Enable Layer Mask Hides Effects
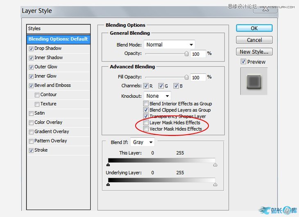 (146, 122)
